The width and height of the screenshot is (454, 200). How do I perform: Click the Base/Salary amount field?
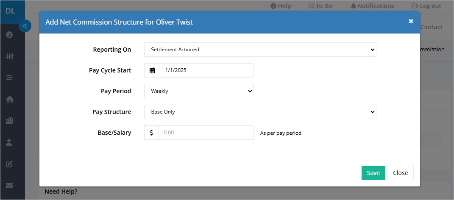[206, 133]
